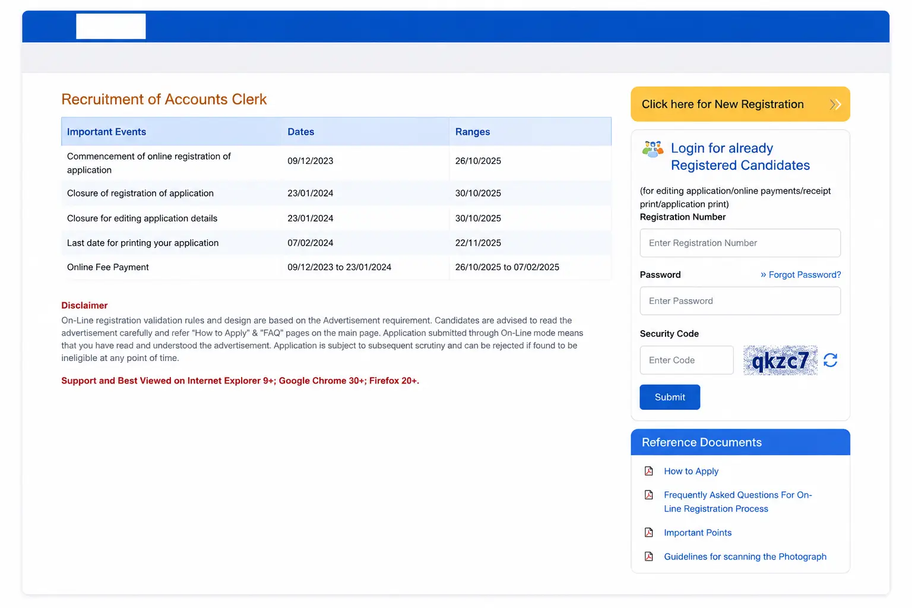
Task: Select Last date for printing your application
Action: click(x=142, y=243)
